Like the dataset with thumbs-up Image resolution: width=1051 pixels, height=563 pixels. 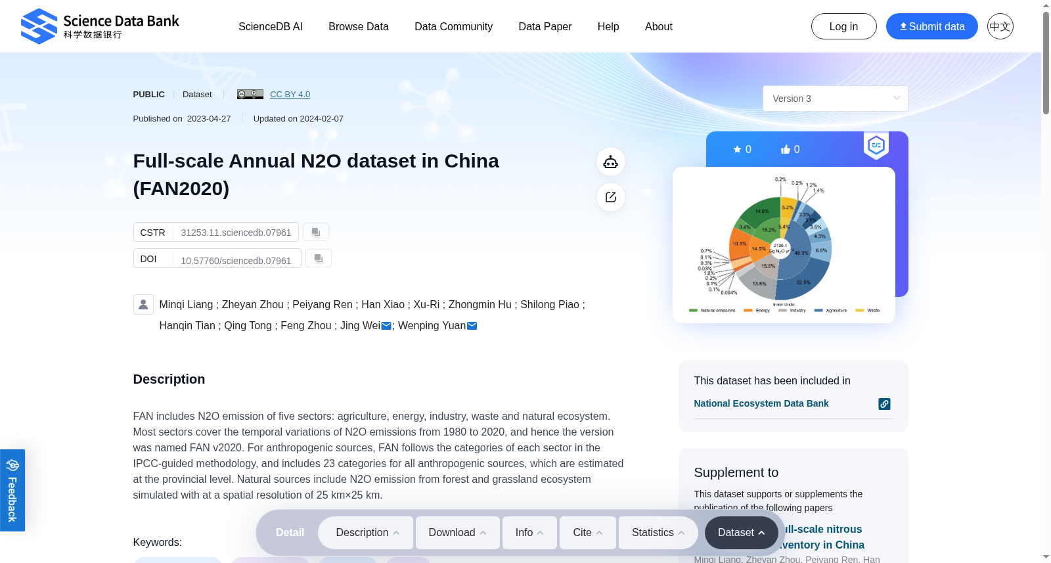[790, 149]
